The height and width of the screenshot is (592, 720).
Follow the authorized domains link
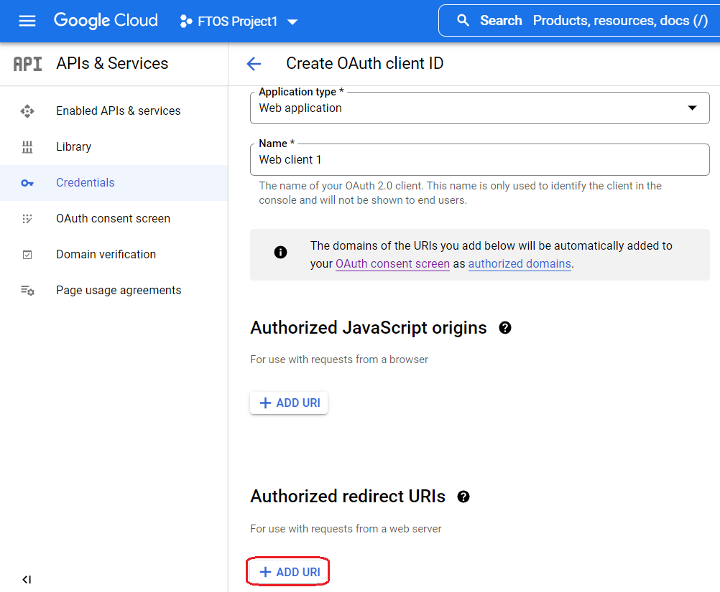click(519, 263)
